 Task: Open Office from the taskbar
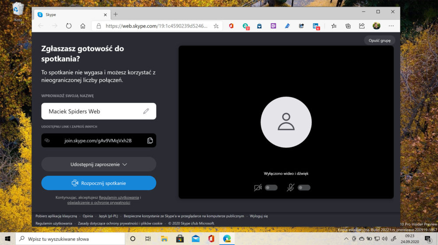(211, 238)
